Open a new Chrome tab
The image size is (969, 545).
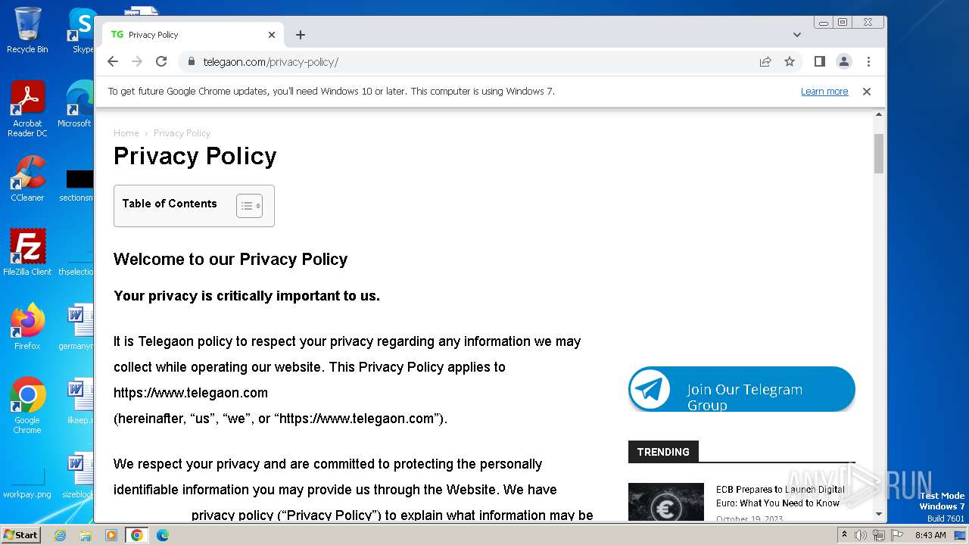tap(301, 35)
